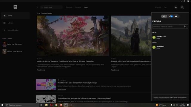Select the friends list tab icon
Image resolution: width=191 pixels, height=107 pixels.
click(164, 16)
